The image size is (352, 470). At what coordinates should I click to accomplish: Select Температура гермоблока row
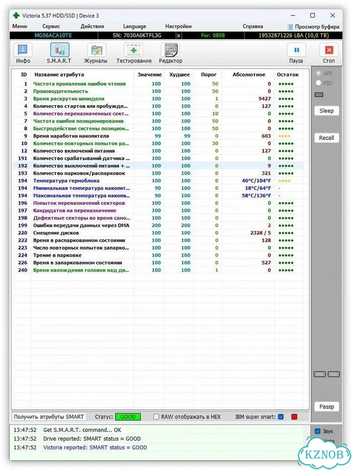(x=158, y=181)
